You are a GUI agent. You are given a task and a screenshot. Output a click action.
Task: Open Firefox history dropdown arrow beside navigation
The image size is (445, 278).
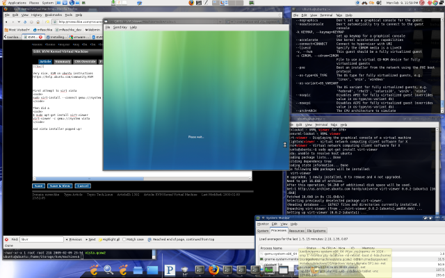pyautogui.click(x=19, y=22)
